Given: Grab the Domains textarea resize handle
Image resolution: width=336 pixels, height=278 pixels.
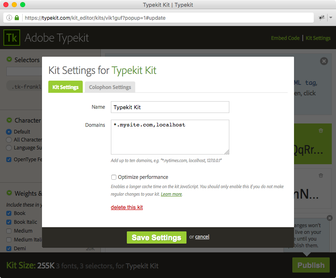Looking at the screenshot, I should click(x=227, y=152).
